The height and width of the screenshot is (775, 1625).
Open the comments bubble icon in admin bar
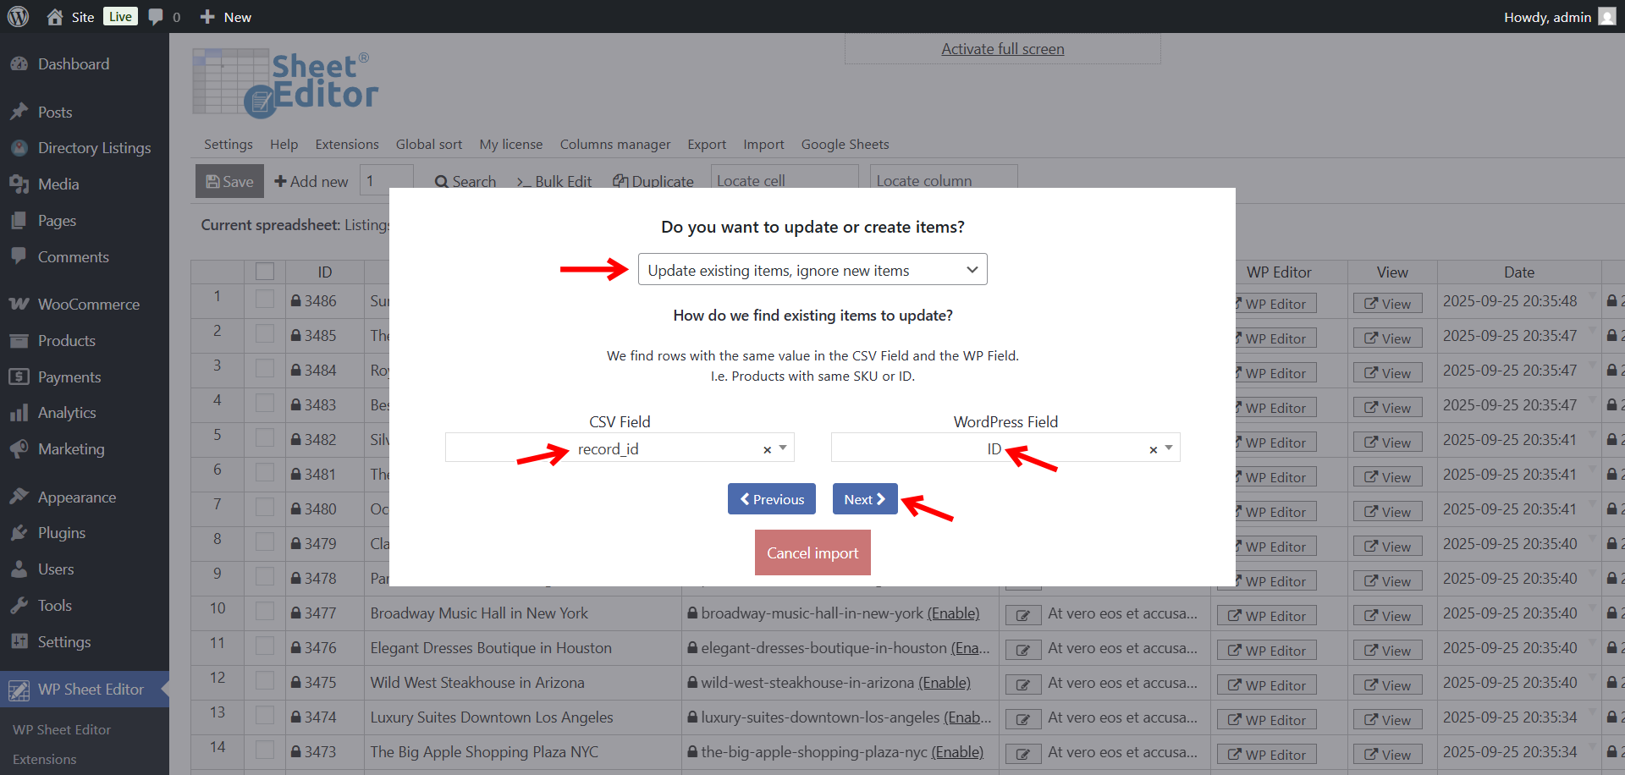[156, 17]
